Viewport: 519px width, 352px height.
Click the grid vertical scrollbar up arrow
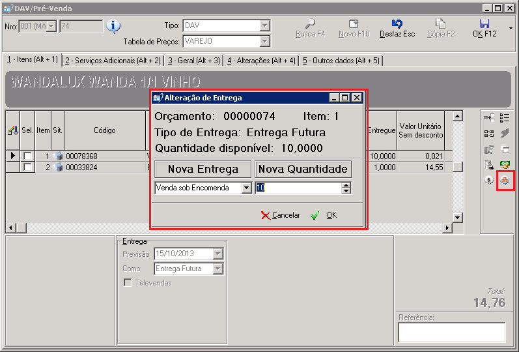pos(457,116)
